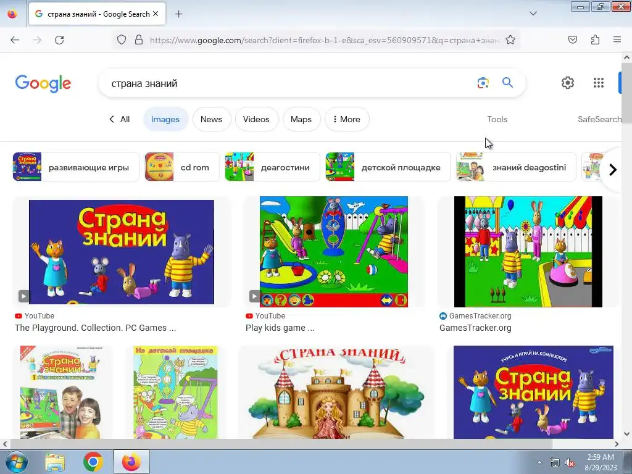Open a new tab with the plus icon
632x474 pixels.
pos(178,14)
